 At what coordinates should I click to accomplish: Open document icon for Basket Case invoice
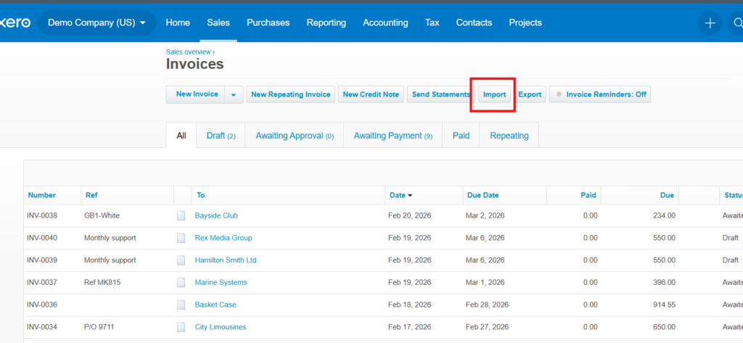(181, 305)
